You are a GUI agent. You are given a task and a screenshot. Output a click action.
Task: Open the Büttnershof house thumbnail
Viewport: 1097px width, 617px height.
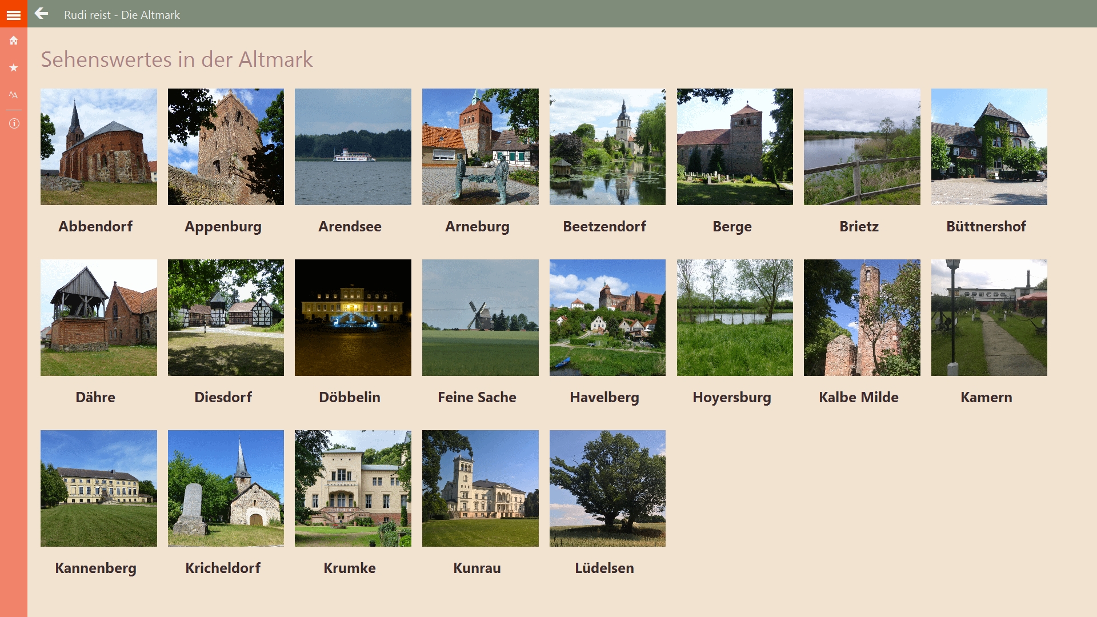pyautogui.click(x=989, y=147)
